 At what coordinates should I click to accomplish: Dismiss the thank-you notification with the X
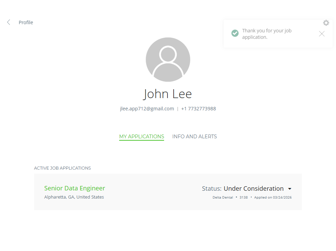pos(322,34)
